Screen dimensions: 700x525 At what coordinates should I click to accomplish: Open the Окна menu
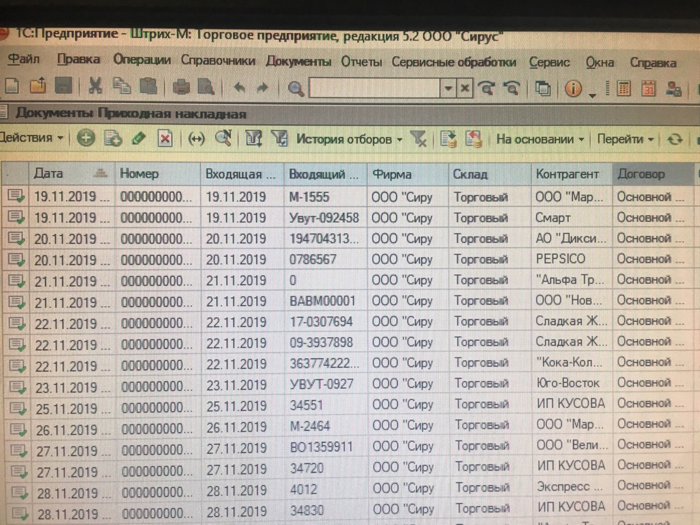(600, 63)
